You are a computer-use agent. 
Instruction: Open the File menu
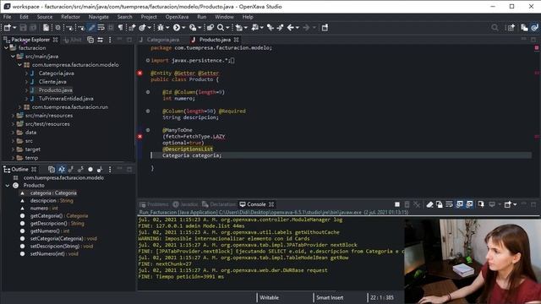point(7,17)
